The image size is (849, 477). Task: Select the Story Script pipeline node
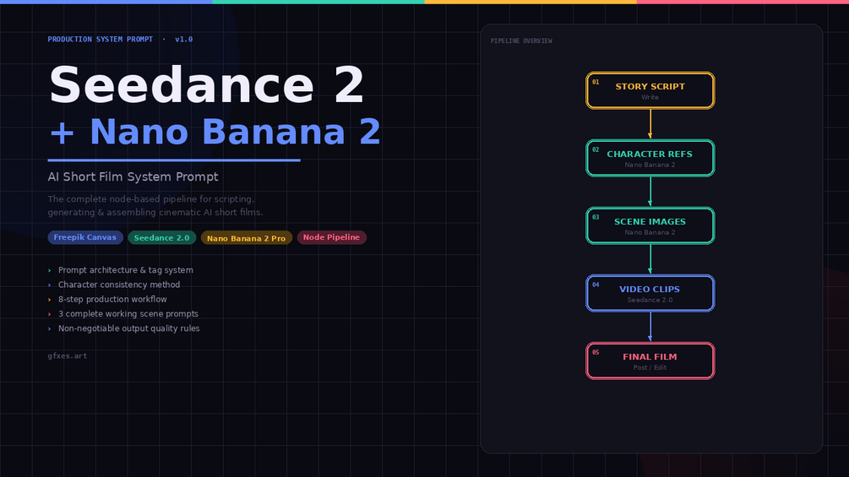coord(650,90)
